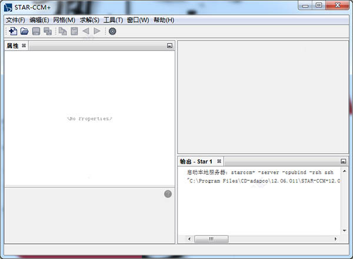Click the Copy toolbar icon

tap(62, 31)
